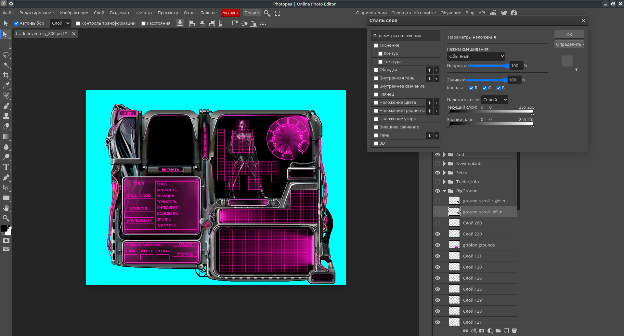Expand the Setko folder

(444, 173)
